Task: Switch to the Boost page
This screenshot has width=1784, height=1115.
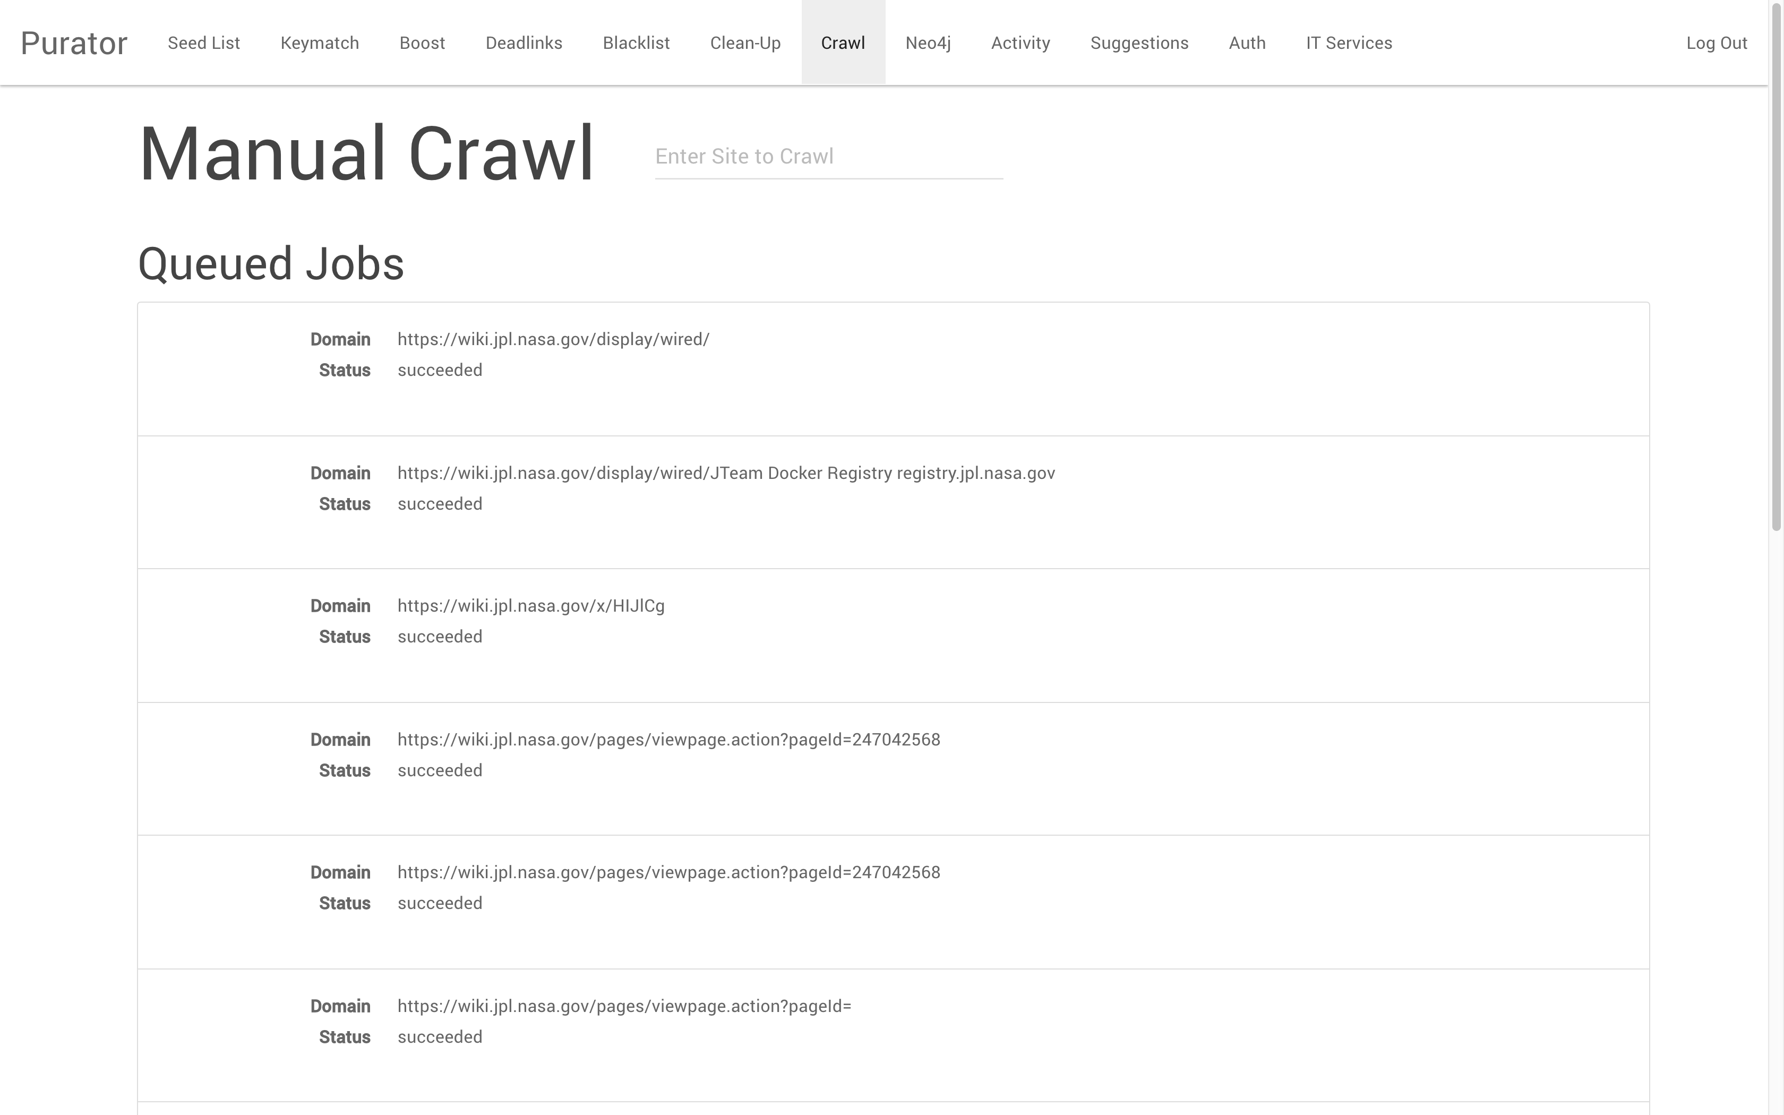Action: (422, 43)
